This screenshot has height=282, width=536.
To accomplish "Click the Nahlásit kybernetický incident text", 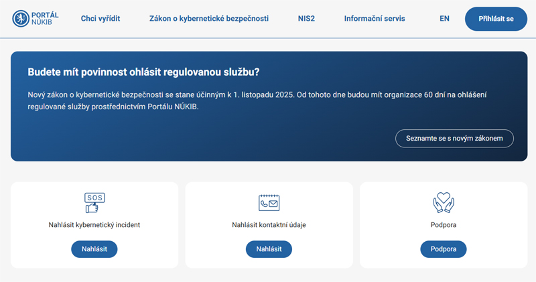I will [x=94, y=225].
